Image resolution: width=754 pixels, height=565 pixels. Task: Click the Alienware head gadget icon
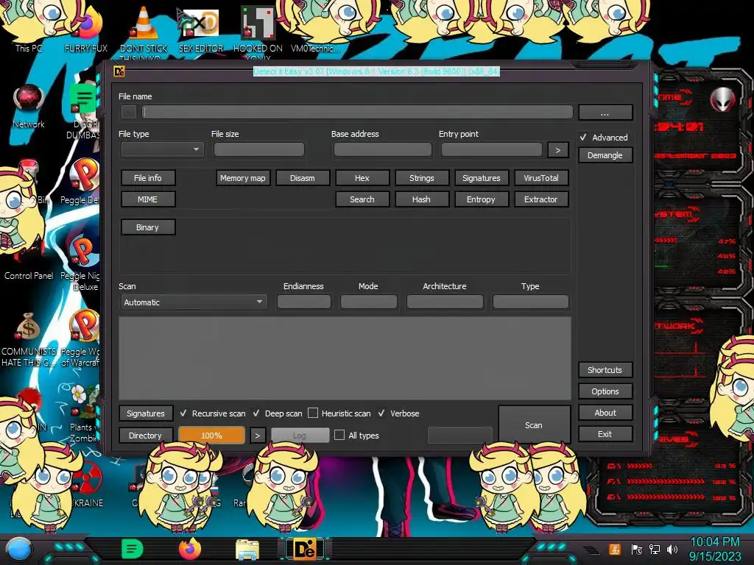pos(723,99)
